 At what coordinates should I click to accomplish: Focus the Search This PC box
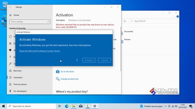coord(153,21)
